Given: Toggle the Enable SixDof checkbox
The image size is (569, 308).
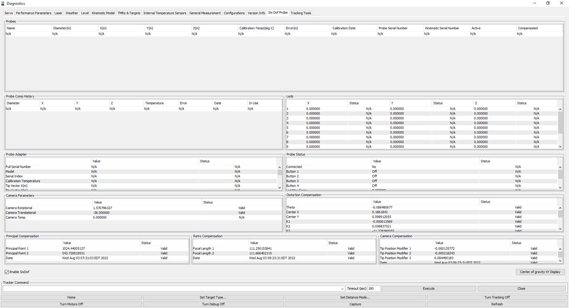Looking at the screenshot, I should tap(7, 272).
